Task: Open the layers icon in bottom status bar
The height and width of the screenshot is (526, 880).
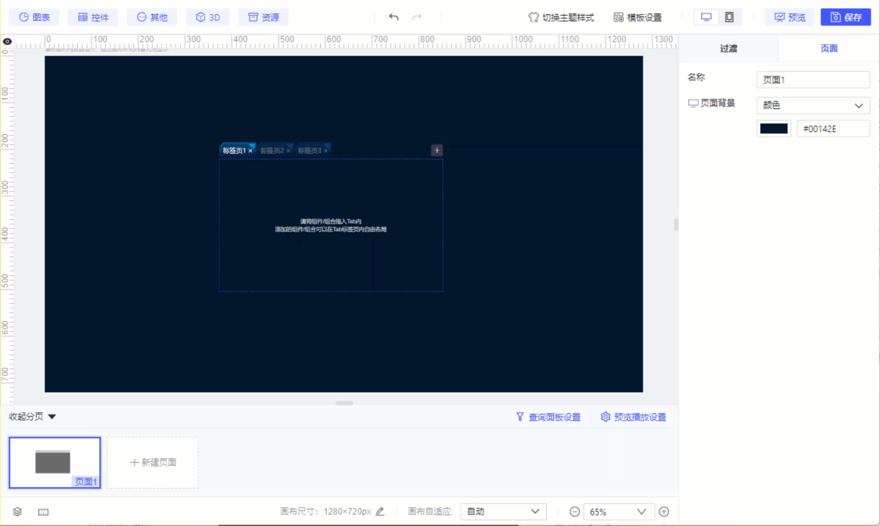Action: (x=18, y=511)
